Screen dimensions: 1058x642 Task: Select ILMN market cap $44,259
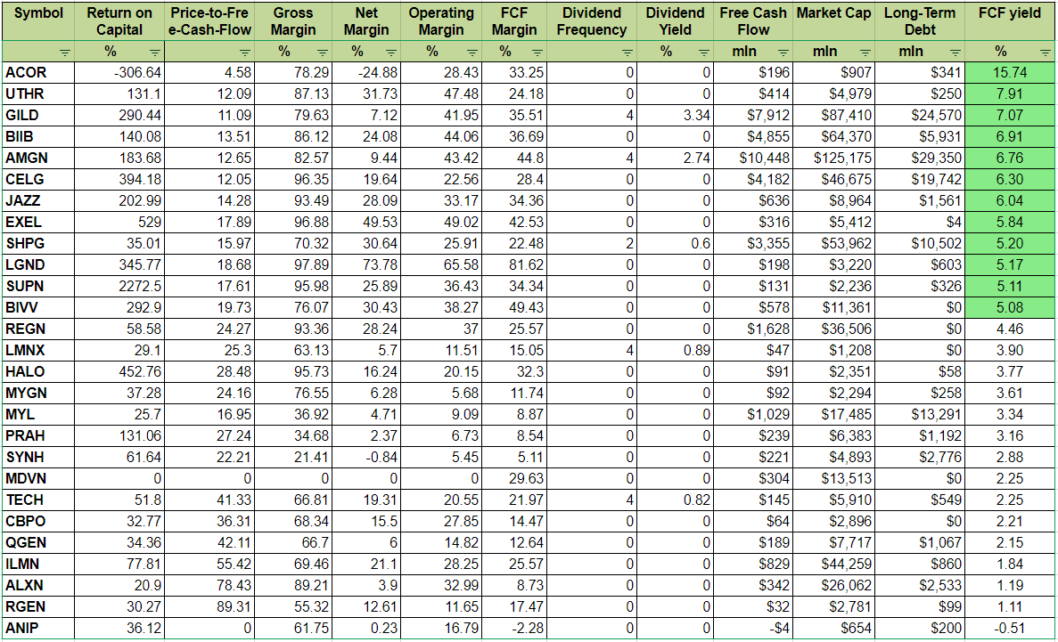click(x=833, y=565)
